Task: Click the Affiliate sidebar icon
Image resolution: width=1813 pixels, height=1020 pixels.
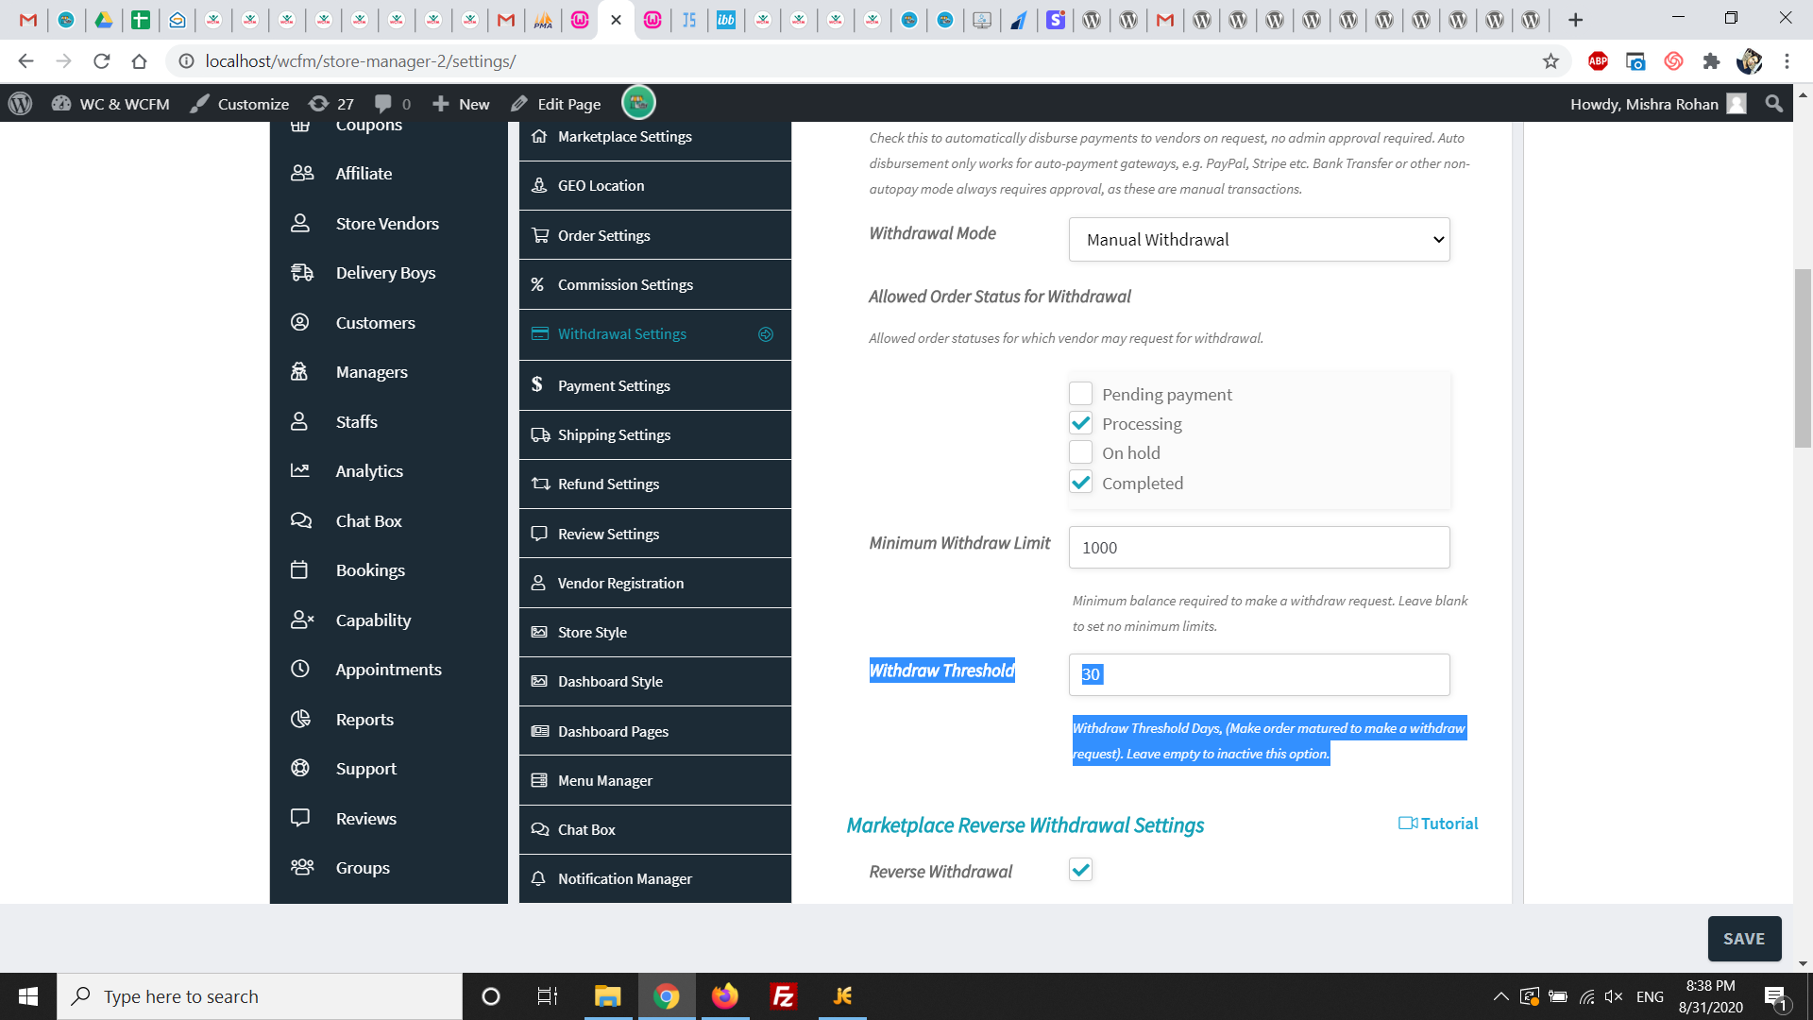Action: [x=301, y=173]
